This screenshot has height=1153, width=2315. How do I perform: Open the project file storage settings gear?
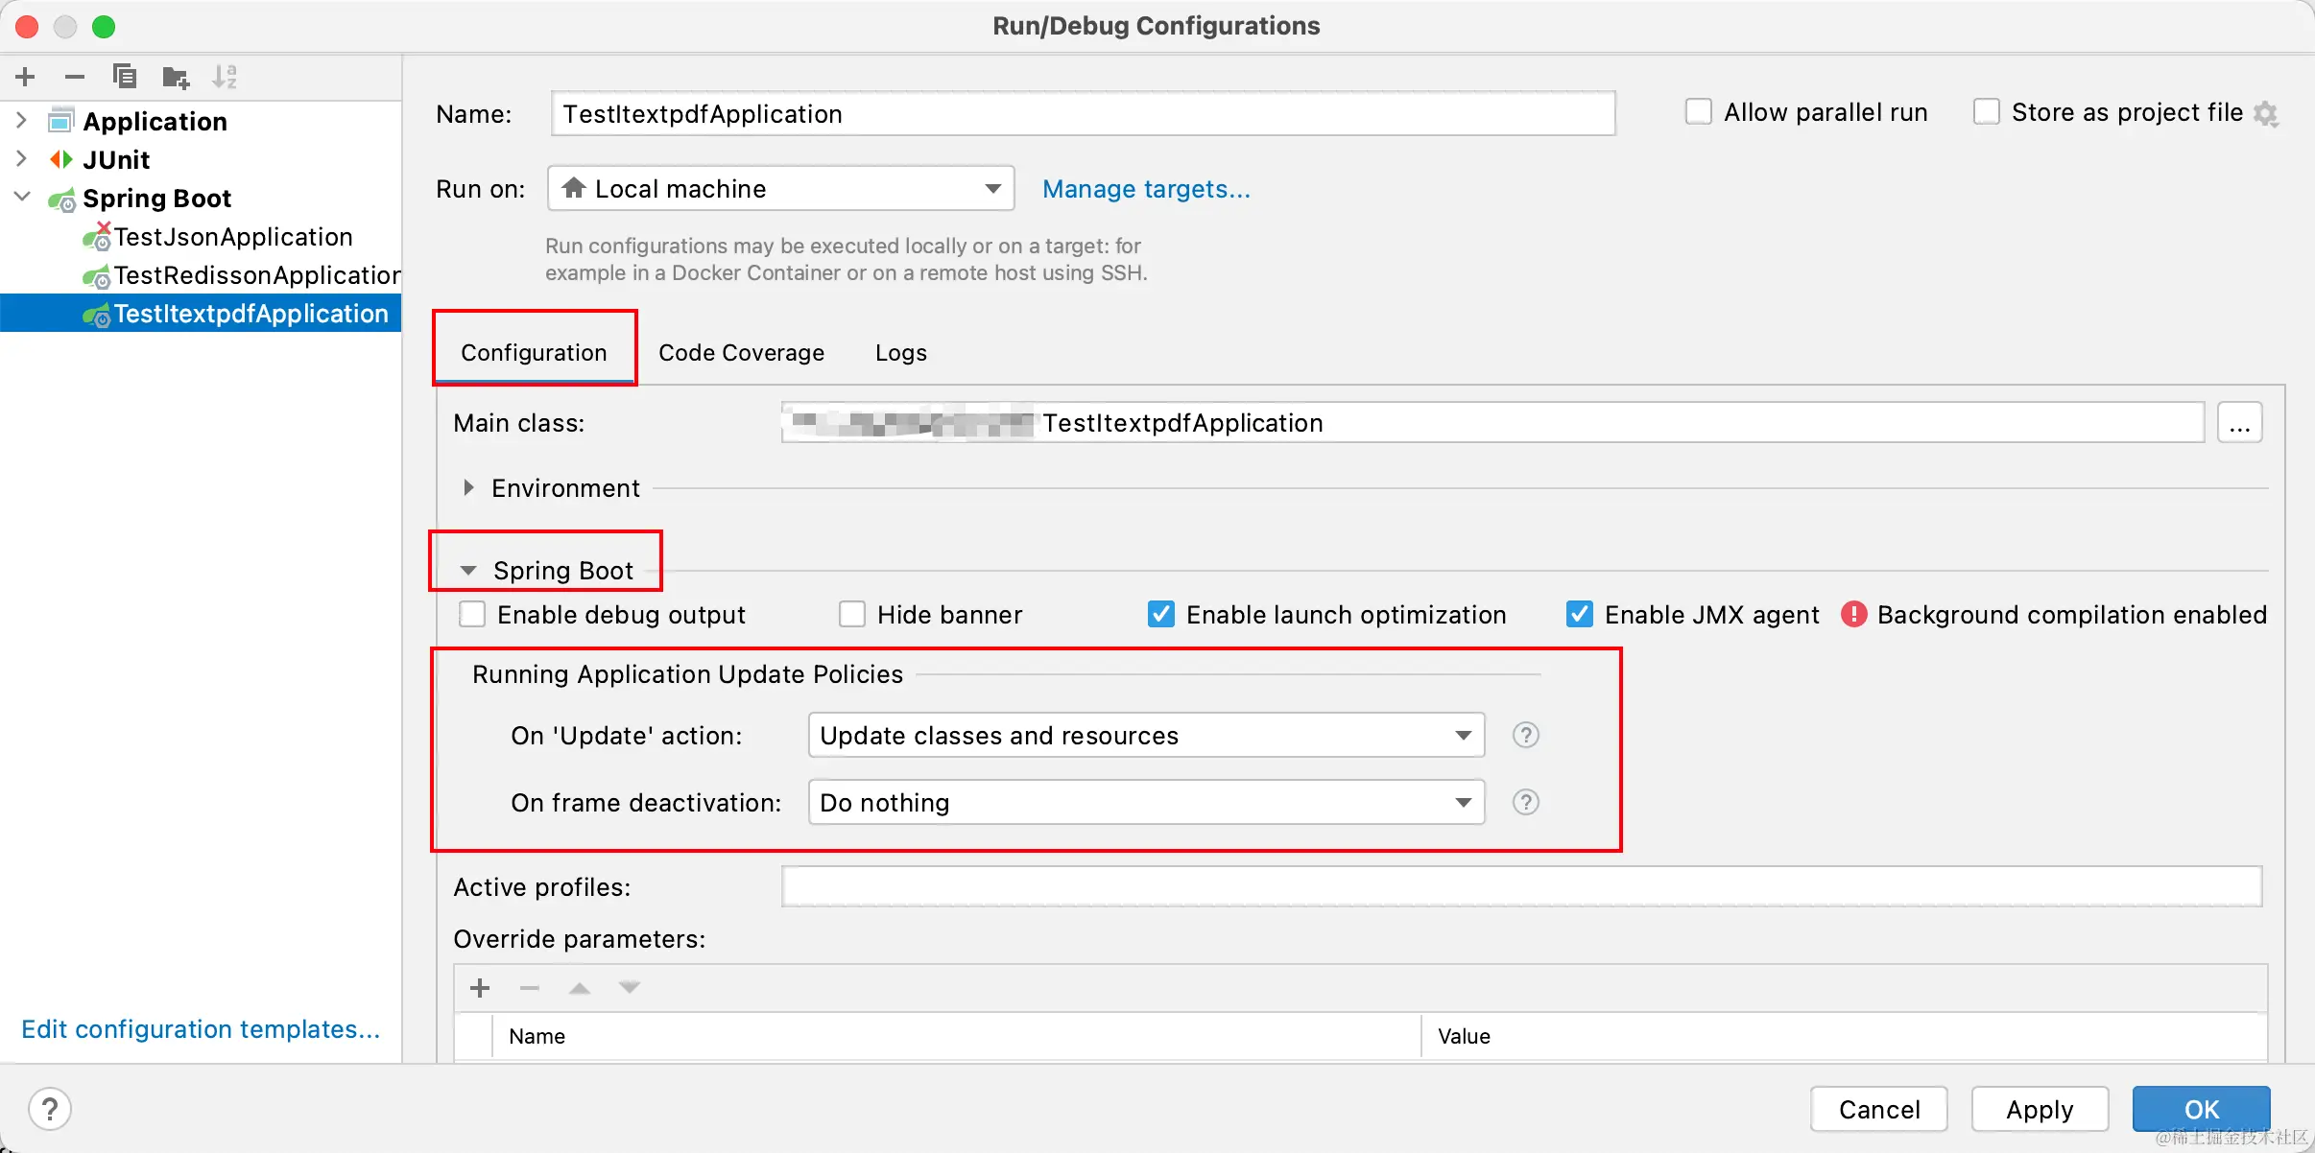click(x=2266, y=114)
